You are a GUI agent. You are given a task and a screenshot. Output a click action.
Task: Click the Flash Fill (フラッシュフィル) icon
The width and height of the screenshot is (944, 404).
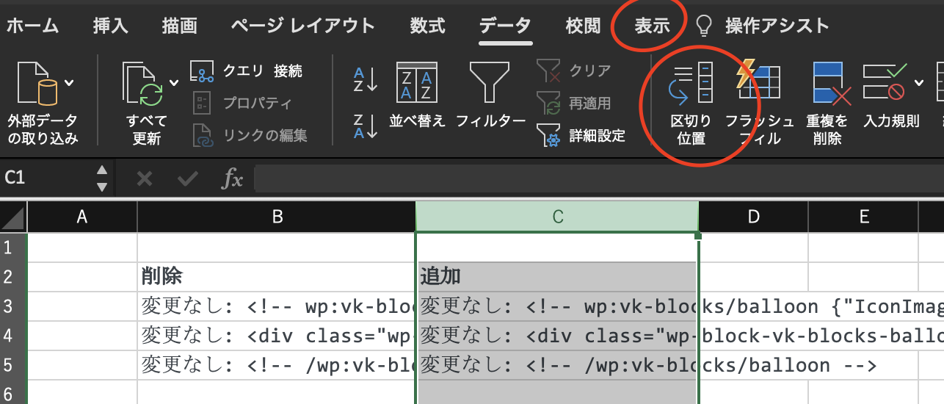[x=758, y=83]
